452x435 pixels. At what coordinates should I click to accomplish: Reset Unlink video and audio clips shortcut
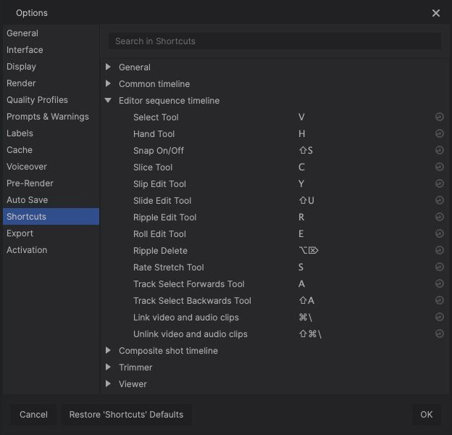(x=439, y=334)
